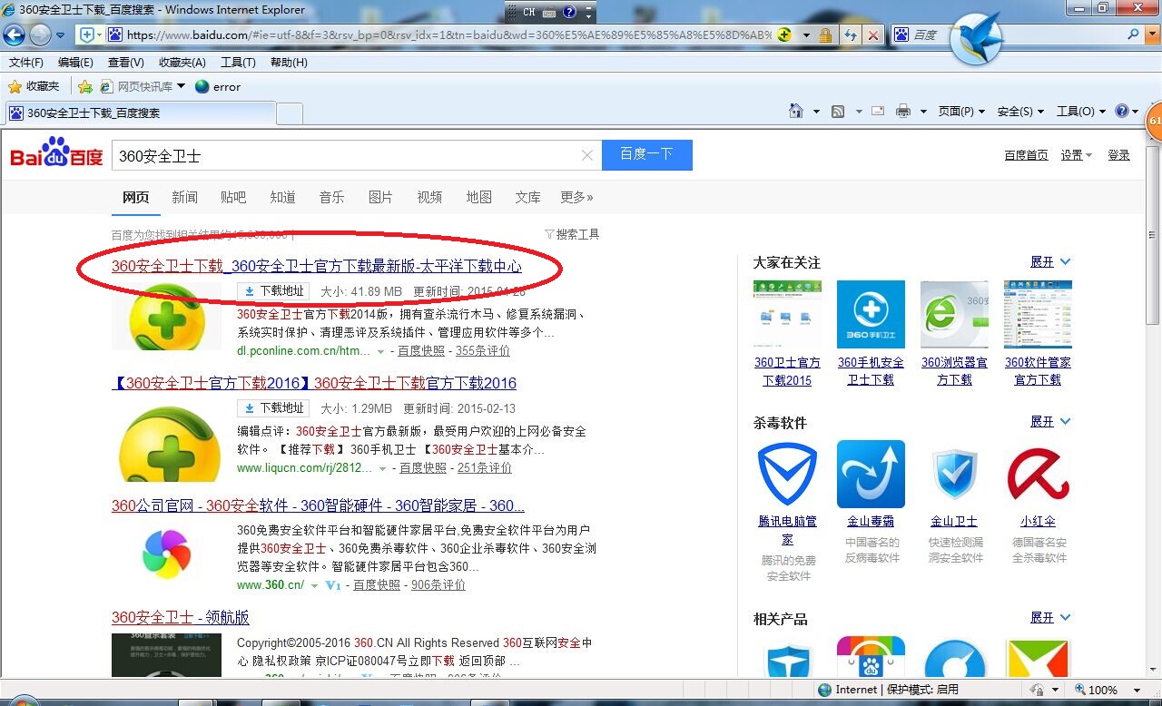Clear the search box with the X icon
1162x706 pixels.
(x=587, y=155)
